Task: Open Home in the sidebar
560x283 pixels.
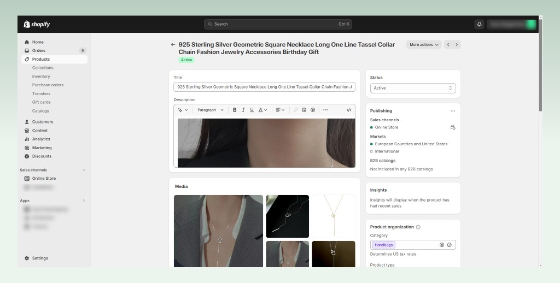Action: coord(54,42)
